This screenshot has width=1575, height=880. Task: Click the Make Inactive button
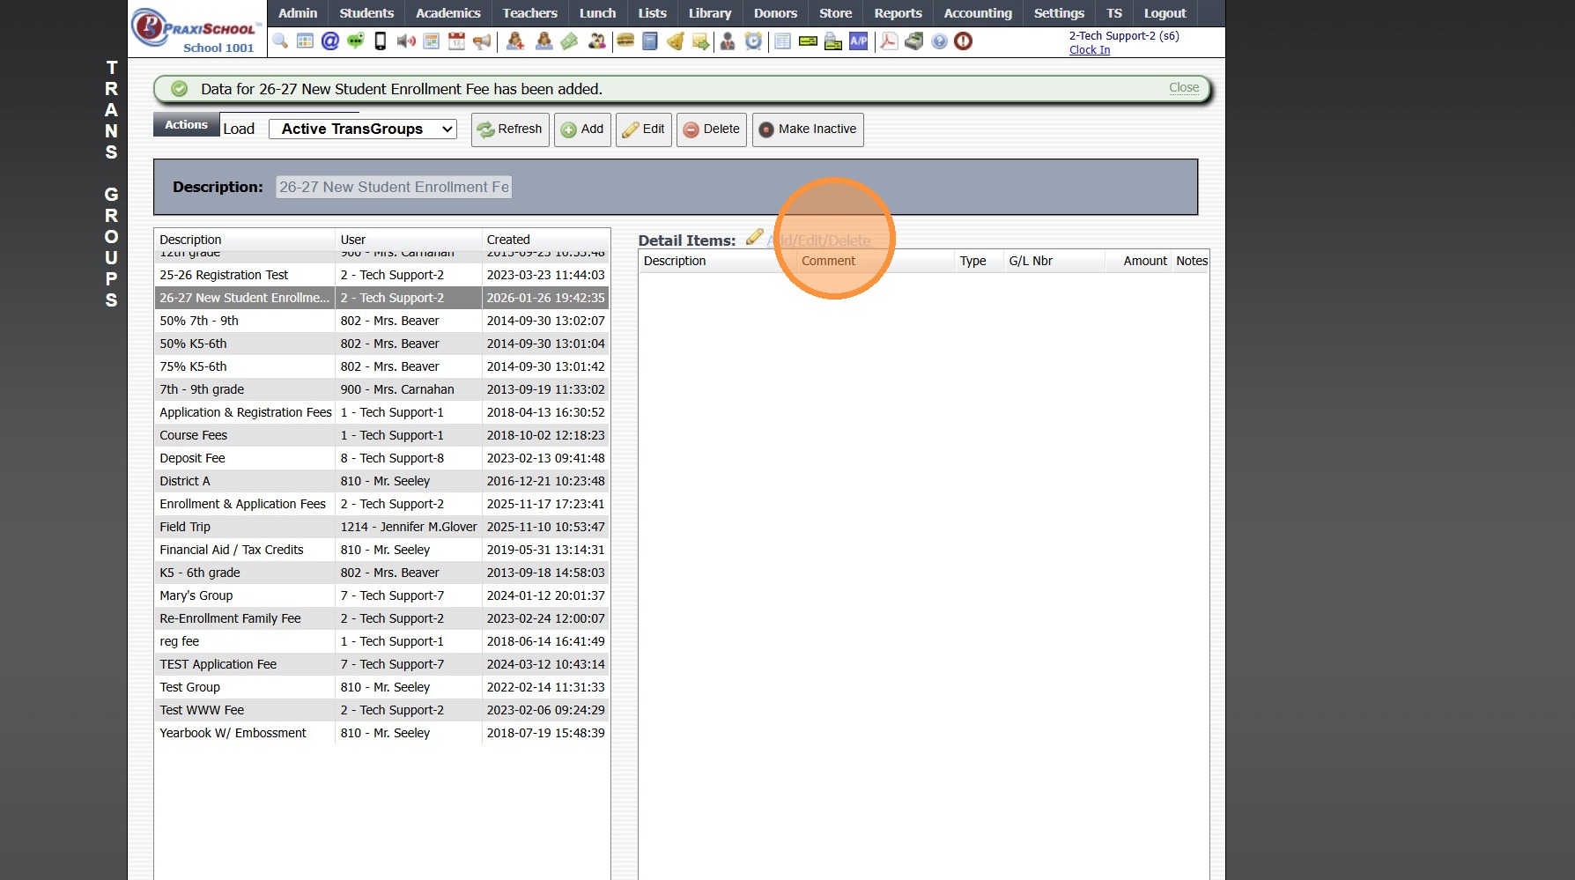click(x=808, y=129)
